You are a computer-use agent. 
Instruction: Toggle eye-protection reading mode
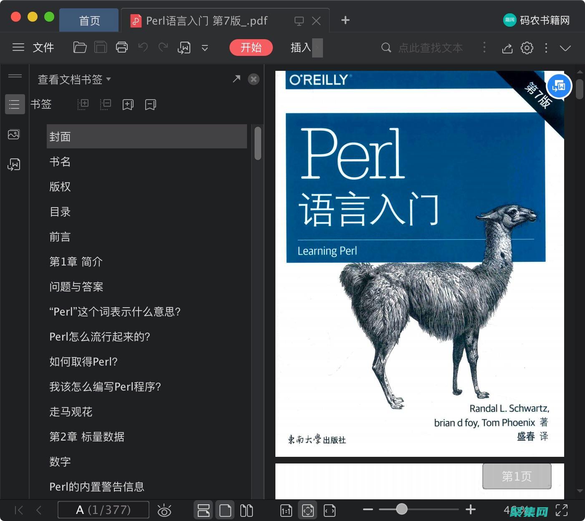click(164, 510)
